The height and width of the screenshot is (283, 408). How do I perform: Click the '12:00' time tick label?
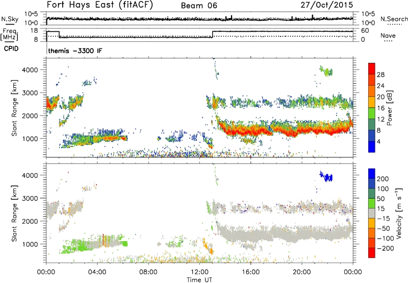click(199, 272)
